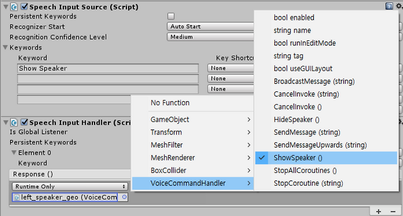Toggle the Persistent Keywords checkbox in Speech Input Source

click(x=171, y=16)
